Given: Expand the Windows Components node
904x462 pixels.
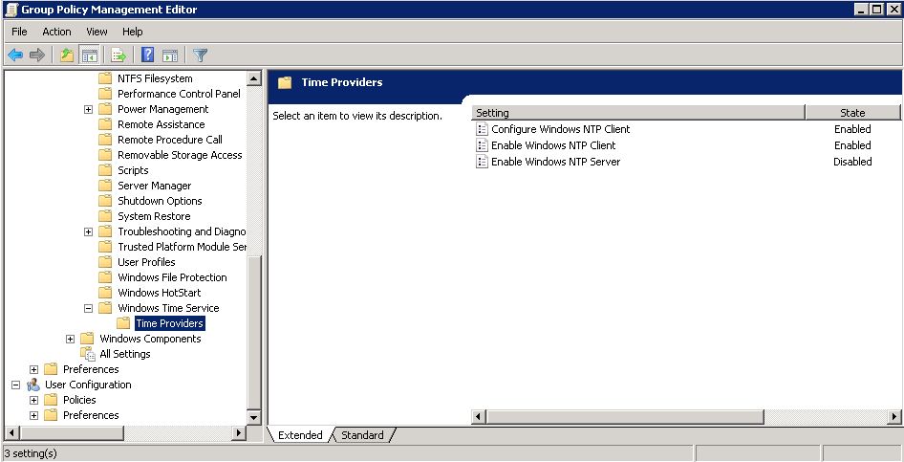Looking at the screenshot, I should 71,340.
